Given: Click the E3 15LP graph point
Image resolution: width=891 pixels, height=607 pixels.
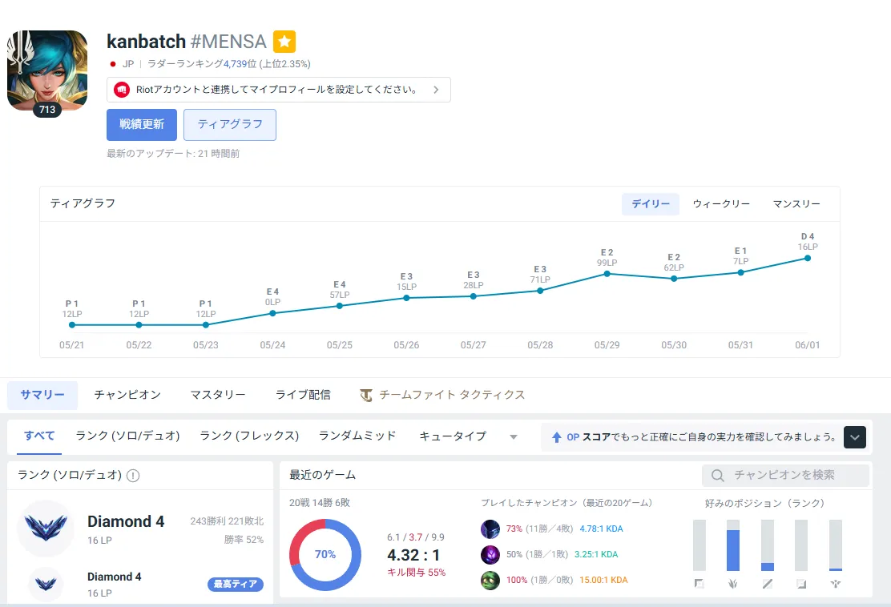Looking at the screenshot, I should pos(406,298).
